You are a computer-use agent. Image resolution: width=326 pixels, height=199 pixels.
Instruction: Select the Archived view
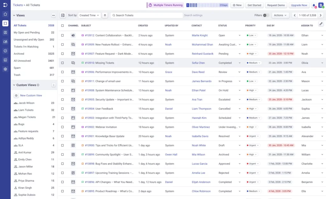pos(19,54)
